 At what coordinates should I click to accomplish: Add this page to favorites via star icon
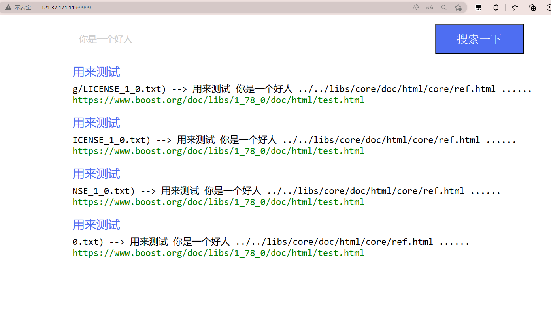coord(458,7)
